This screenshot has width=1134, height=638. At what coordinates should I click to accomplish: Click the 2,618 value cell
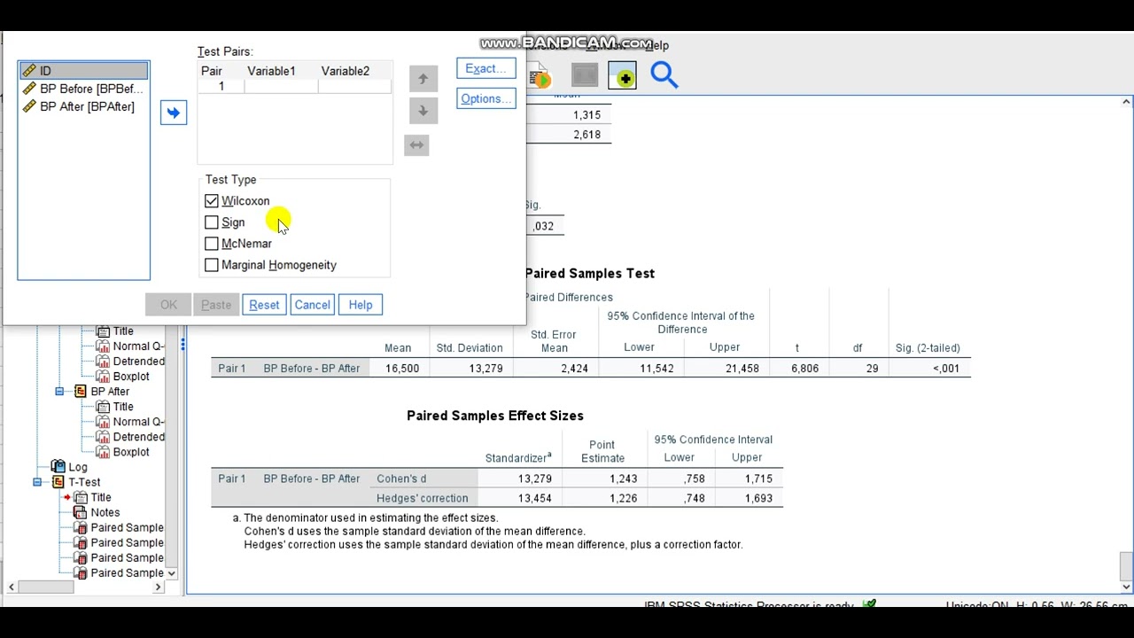click(x=586, y=135)
